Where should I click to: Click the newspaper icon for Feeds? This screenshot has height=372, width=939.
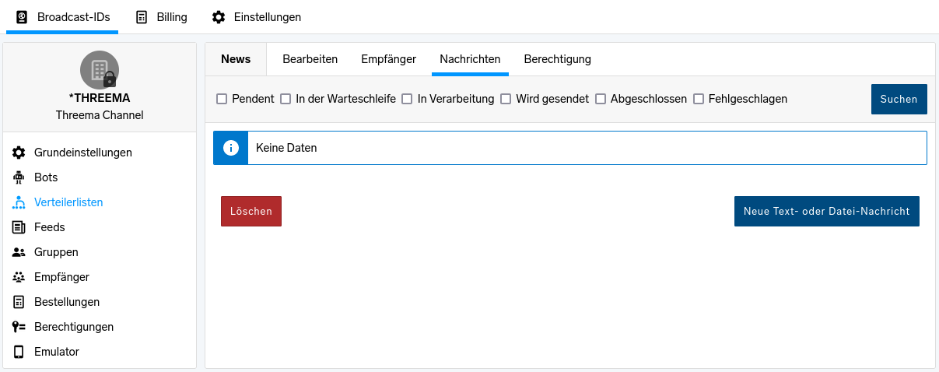19,227
